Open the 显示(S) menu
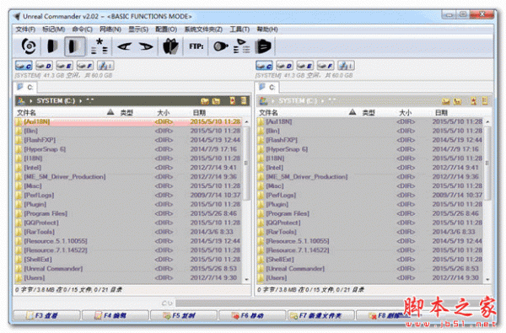This screenshot has height=333, width=506. pos(138,30)
